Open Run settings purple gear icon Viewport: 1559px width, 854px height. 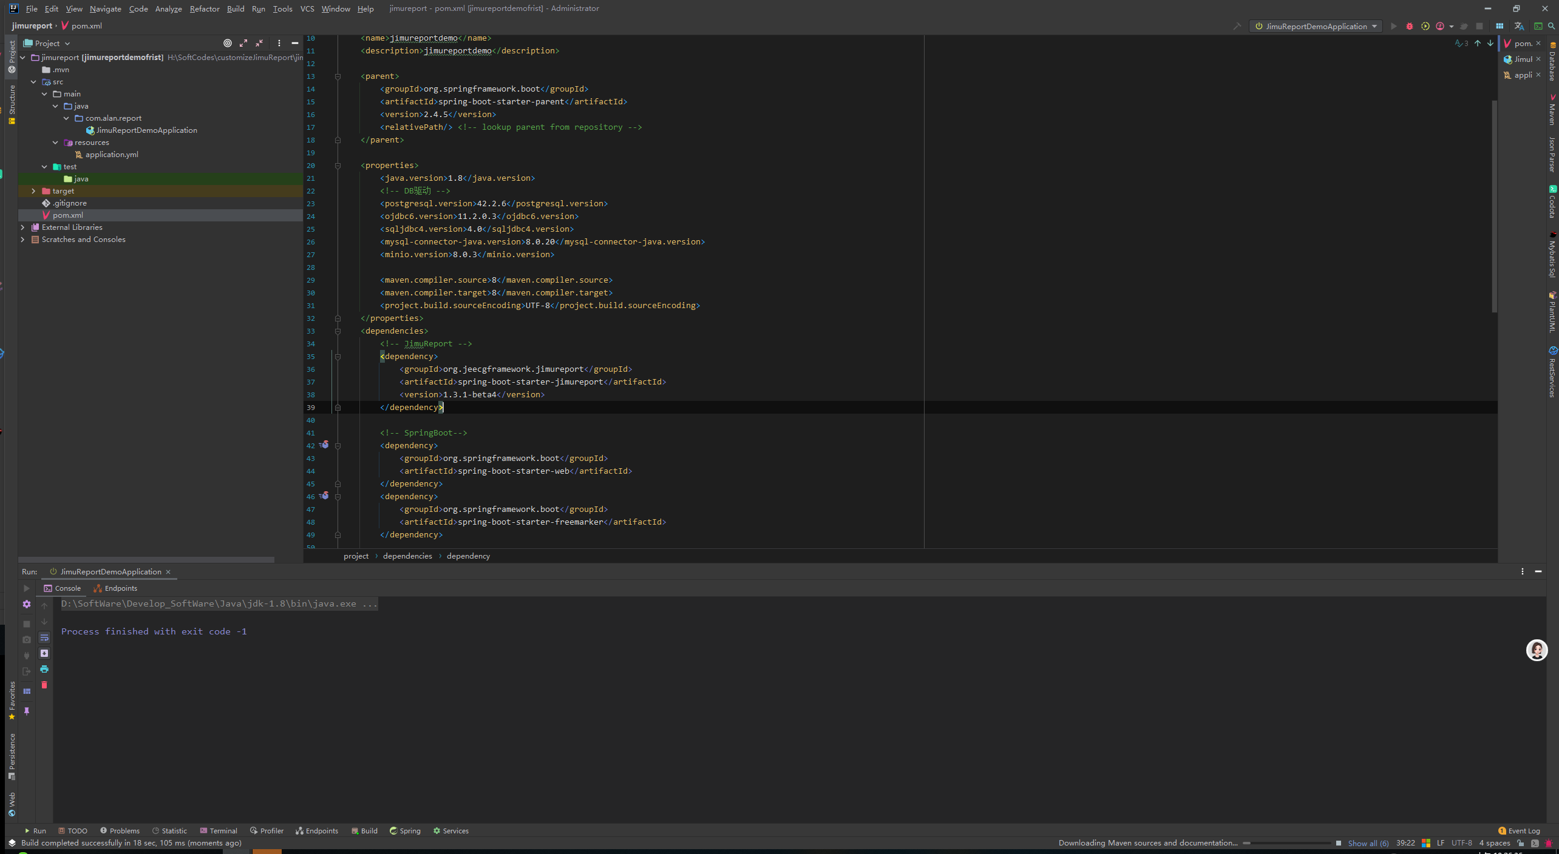coord(27,604)
